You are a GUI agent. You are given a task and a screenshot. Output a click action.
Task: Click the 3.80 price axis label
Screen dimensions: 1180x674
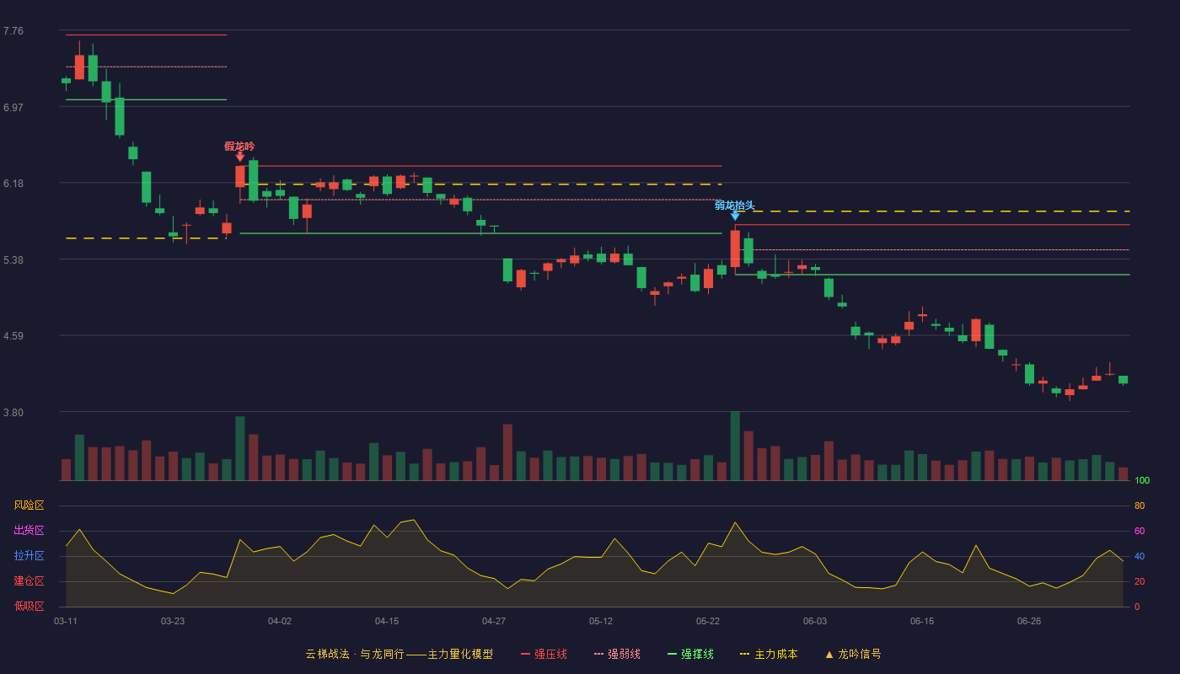[13, 413]
